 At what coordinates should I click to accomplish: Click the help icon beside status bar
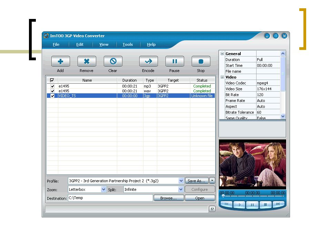tap(212, 209)
